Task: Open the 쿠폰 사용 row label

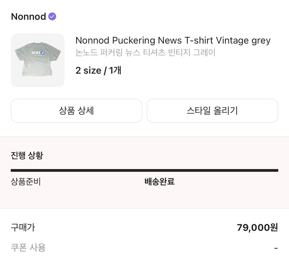Action: (x=28, y=248)
